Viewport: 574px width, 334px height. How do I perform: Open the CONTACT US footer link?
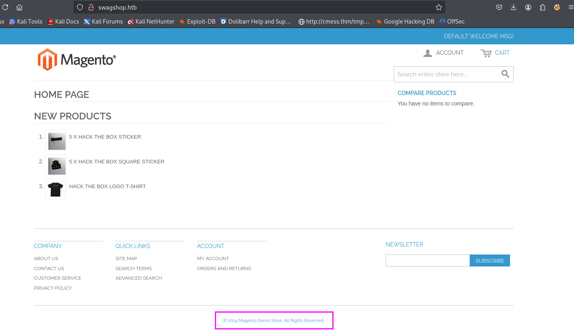click(x=49, y=268)
